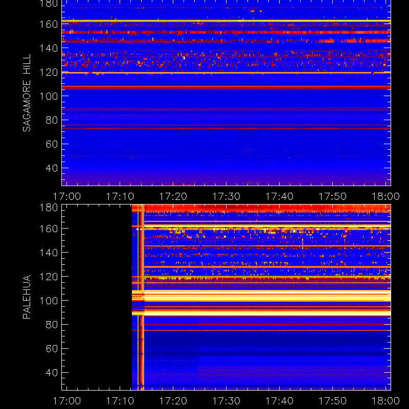Viewport: 409px width, 409px height.
Task: Click the 17:20 time label under Palehua plot
Action: [173, 401]
